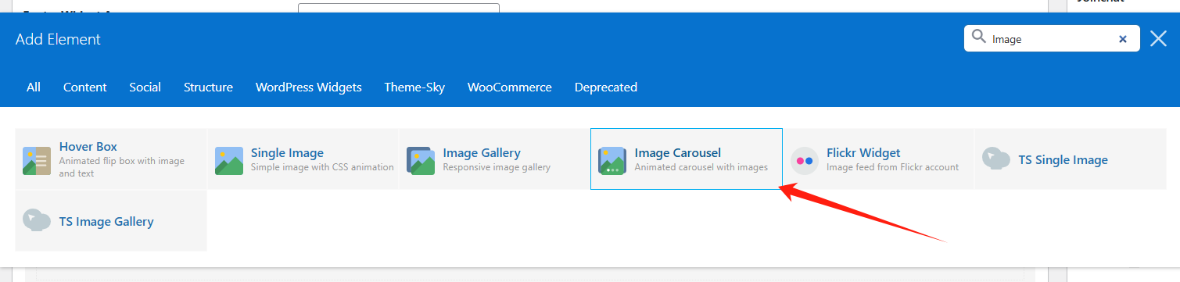Select the Structure filter tab

point(208,87)
